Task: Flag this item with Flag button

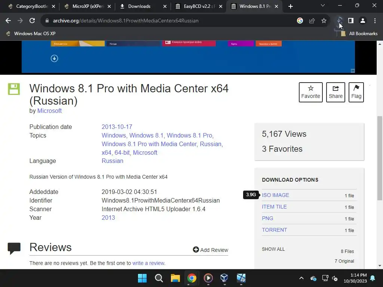Action: (356, 92)
